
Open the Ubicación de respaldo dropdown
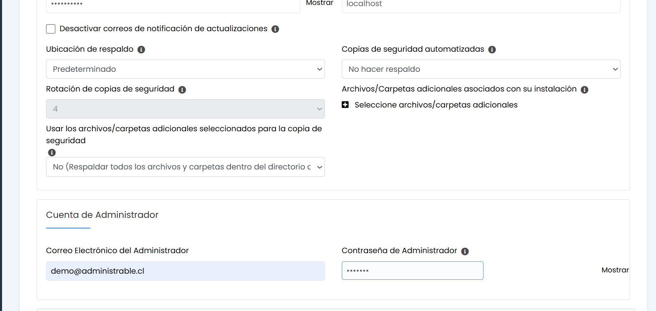185,69
